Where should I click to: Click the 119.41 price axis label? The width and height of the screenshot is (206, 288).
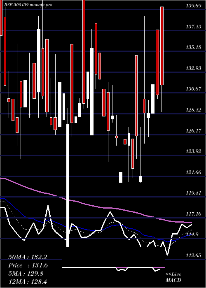[x=194, y=193]
